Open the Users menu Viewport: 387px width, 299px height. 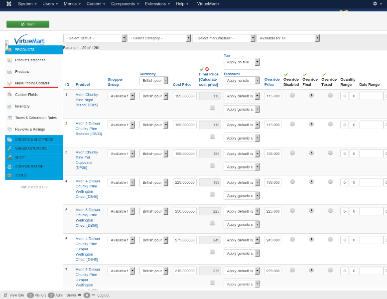[x=50, y=3]
